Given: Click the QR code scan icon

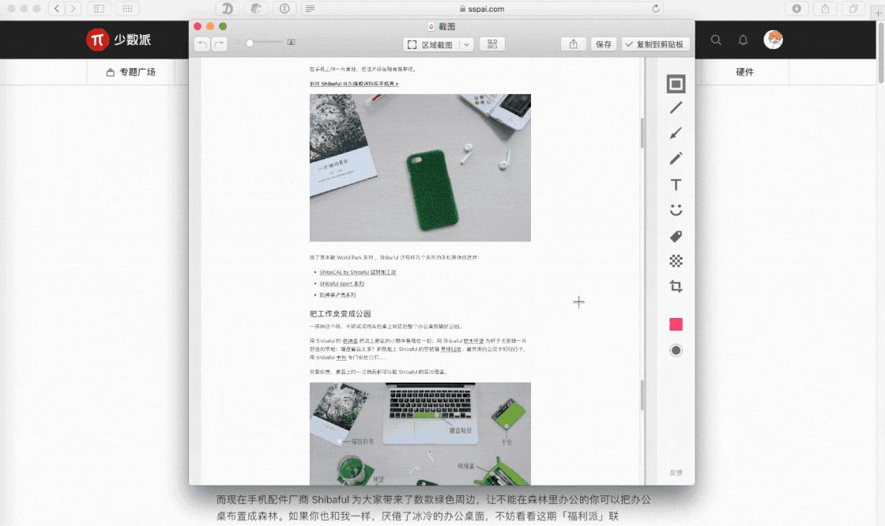Looking at the screenshot, I should pyautogui.click(x=492, y=44).
